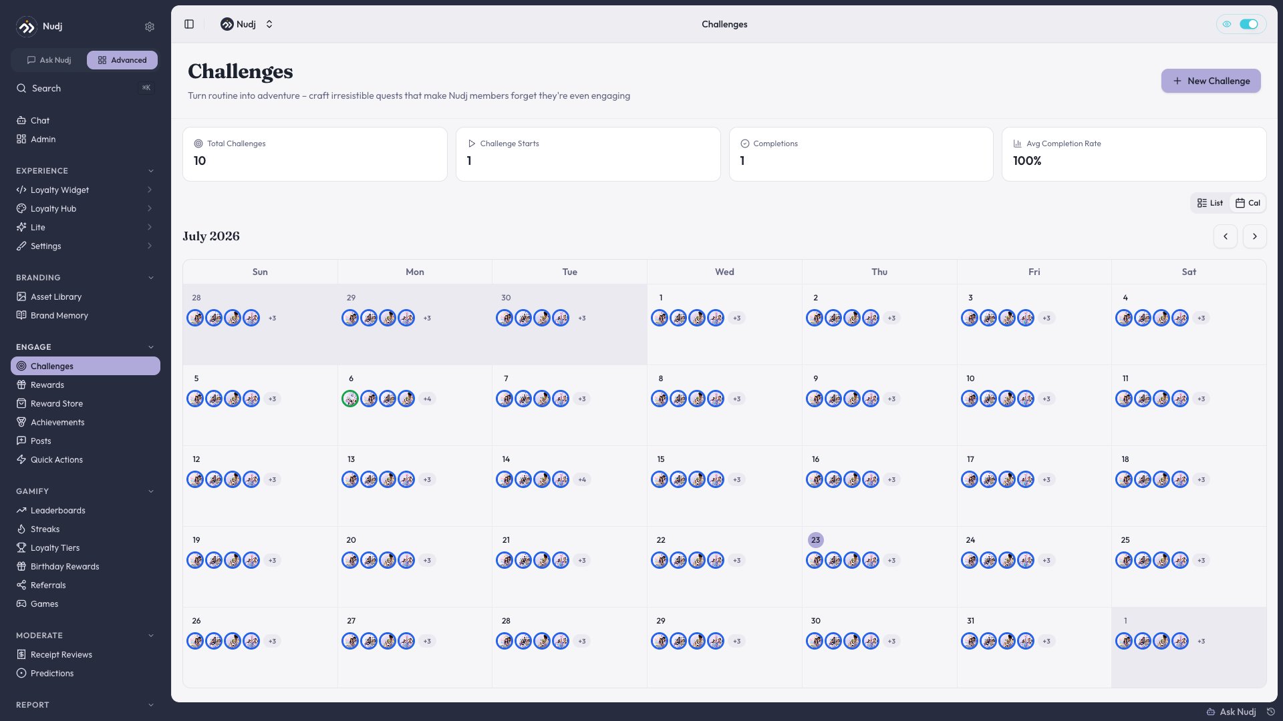Switch to Ask Nudj mode
The height and width of the screenshot is (721, 1283).
point(49,60)
